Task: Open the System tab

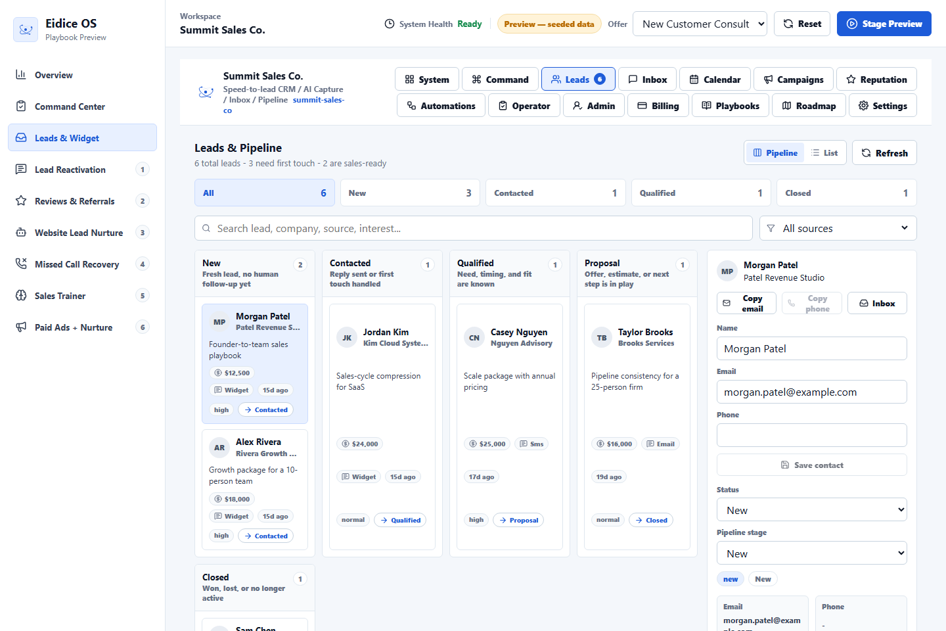Action: [x=427, y=79]
